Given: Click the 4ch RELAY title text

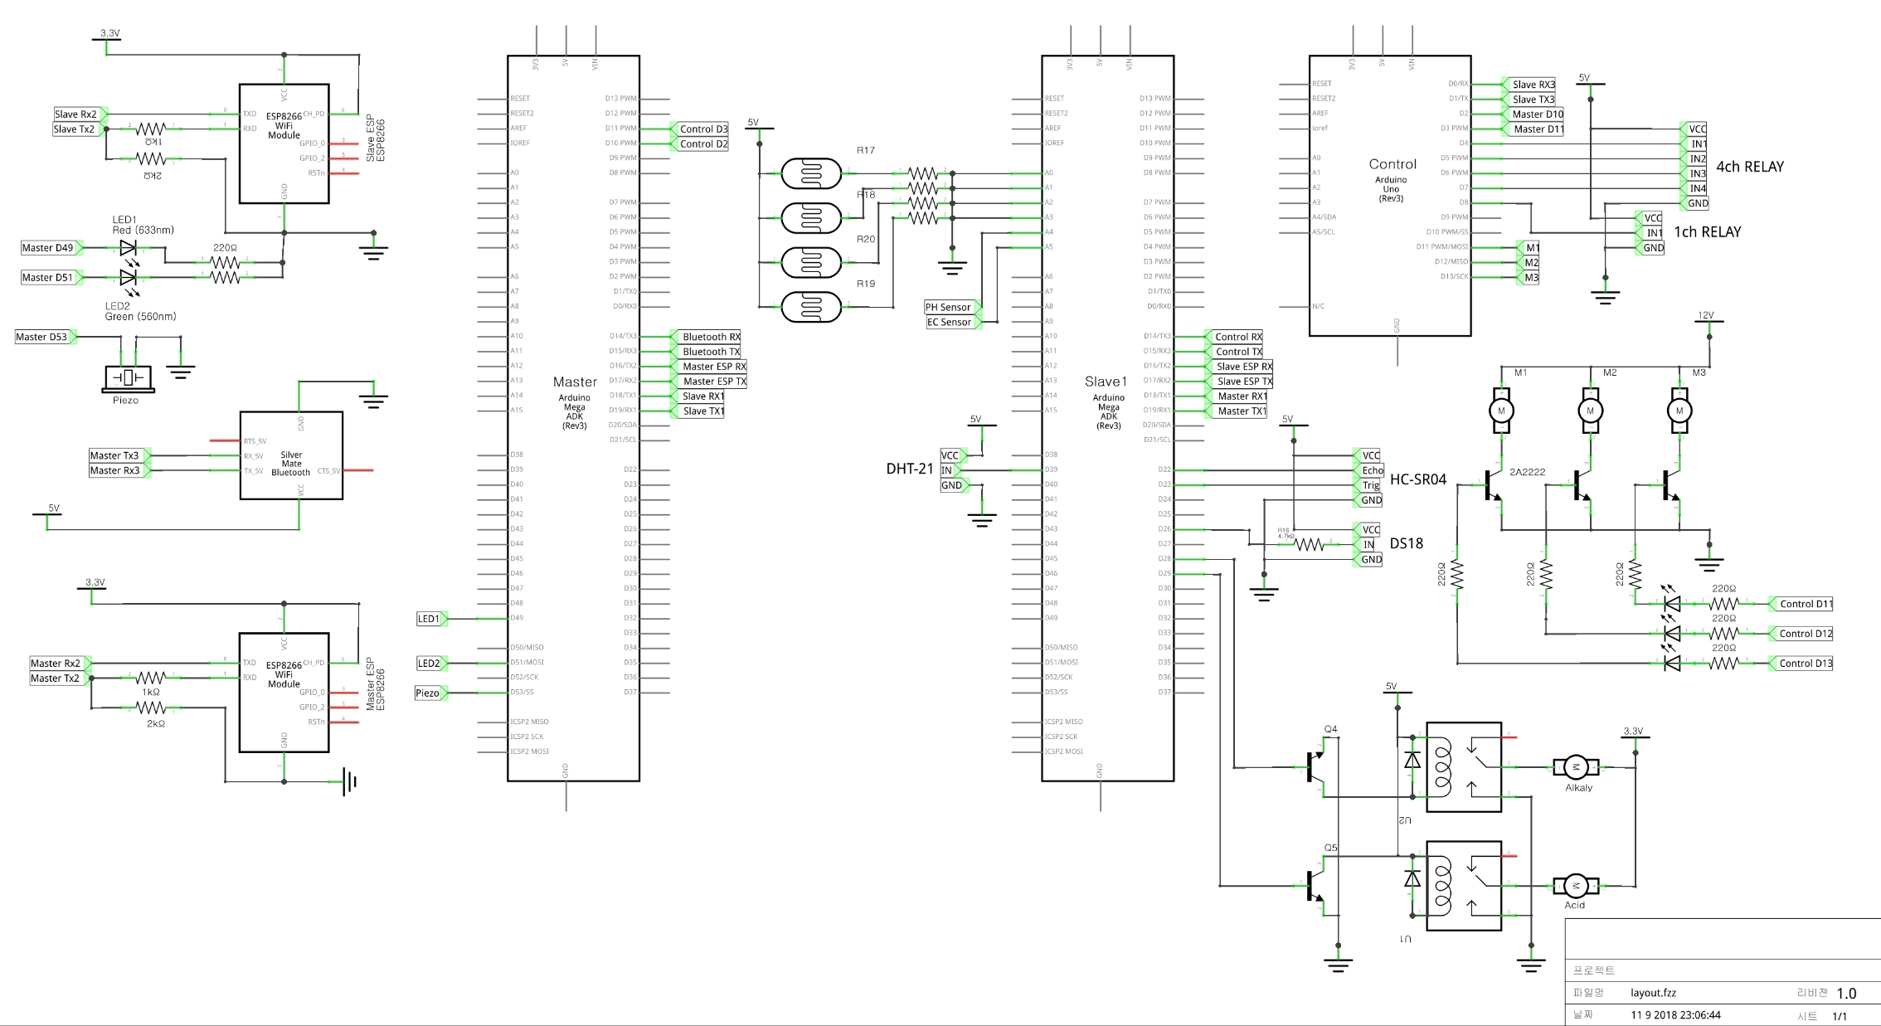Looking at the screenshot, I should coord(1750,167).
